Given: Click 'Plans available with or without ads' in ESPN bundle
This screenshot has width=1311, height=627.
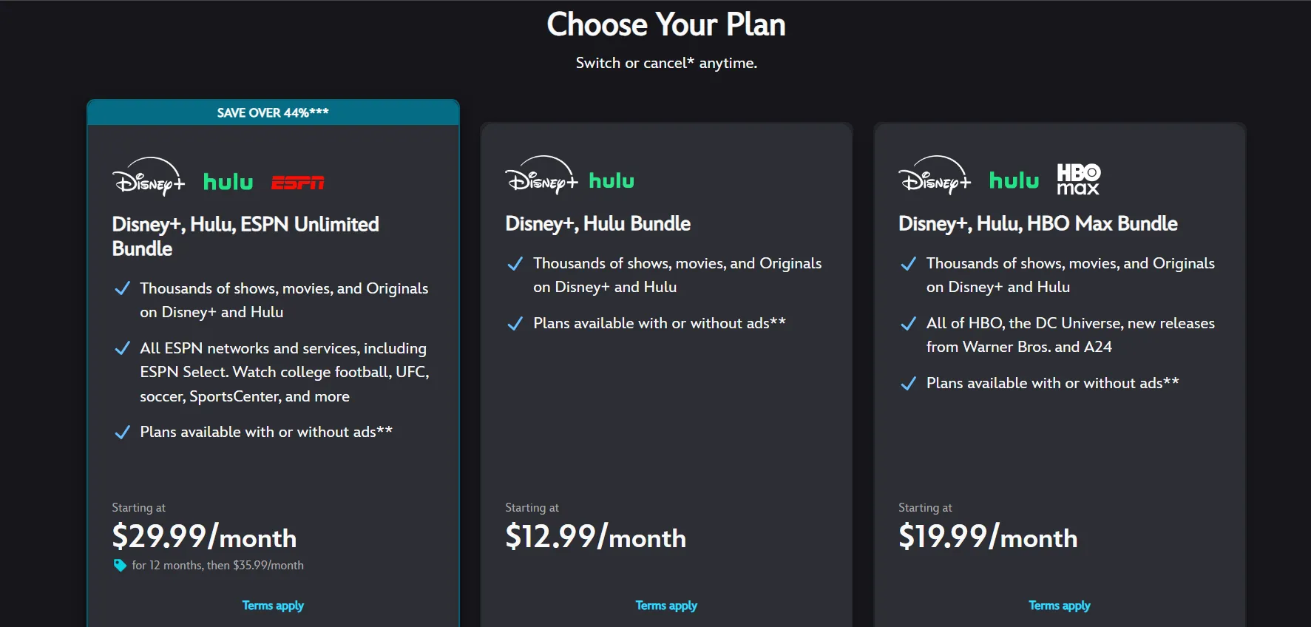Looking at the screenshot, I should (266, 432).
